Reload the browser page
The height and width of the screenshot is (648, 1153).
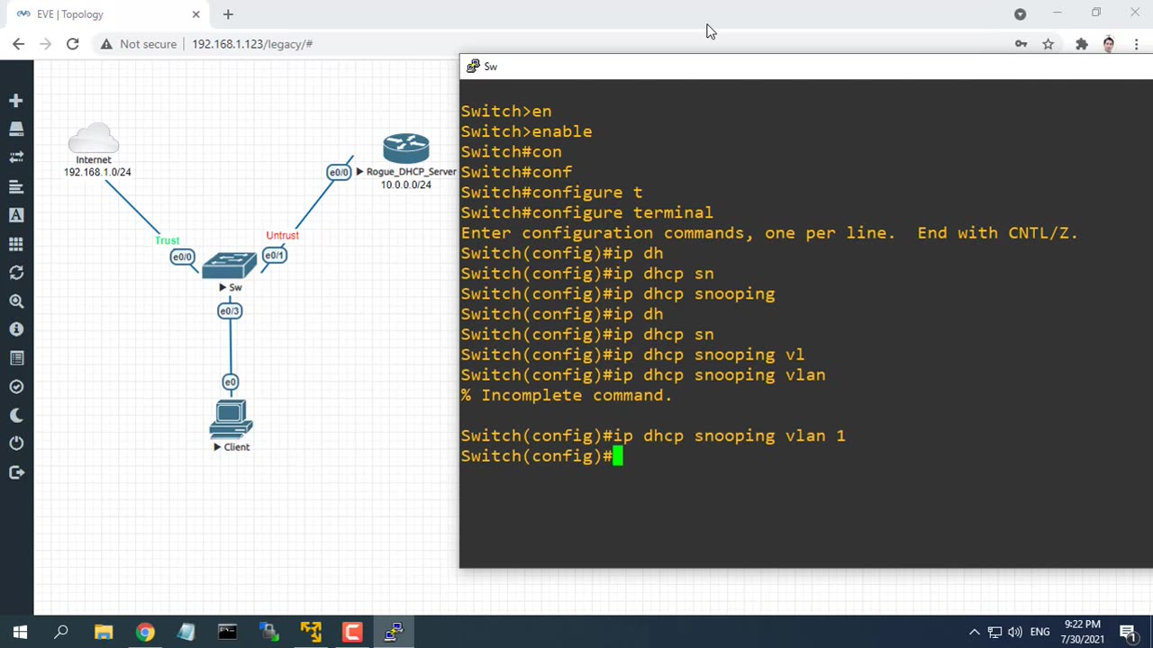click(x=73, y=44)
